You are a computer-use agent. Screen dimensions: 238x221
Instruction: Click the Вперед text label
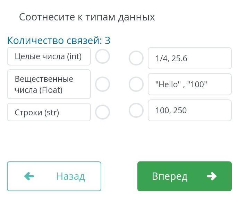[170, 176]
